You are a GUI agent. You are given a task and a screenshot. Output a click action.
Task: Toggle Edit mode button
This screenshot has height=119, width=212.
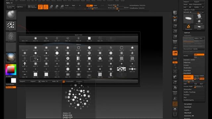click(x=40, y=7)
